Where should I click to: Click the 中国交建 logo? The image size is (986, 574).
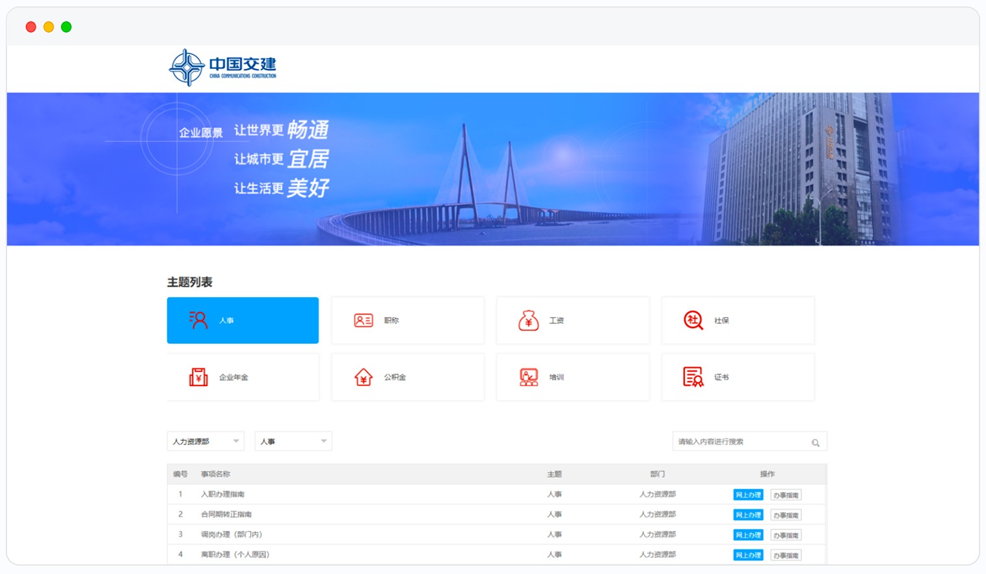click(222, 67)
